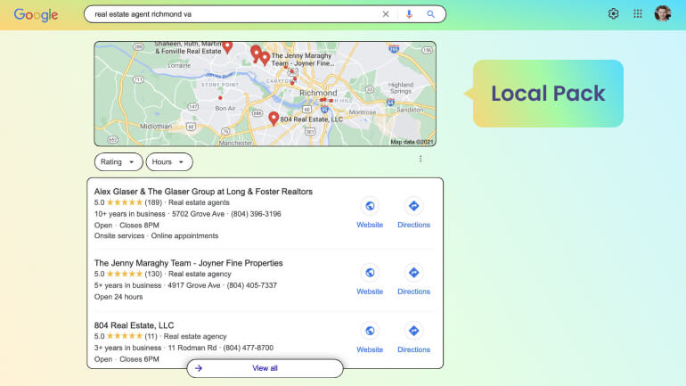Click Directions icon for Jenny Maraghy Team
Screen dimensions: 686x386
tap(413, 273)
